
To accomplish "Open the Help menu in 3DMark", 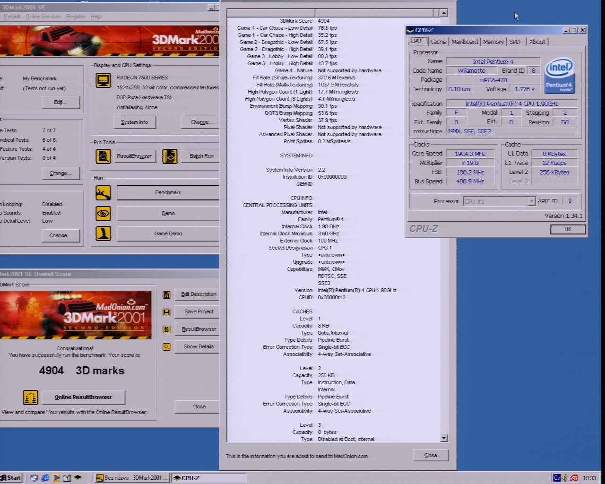I will [x=95, y=17].
